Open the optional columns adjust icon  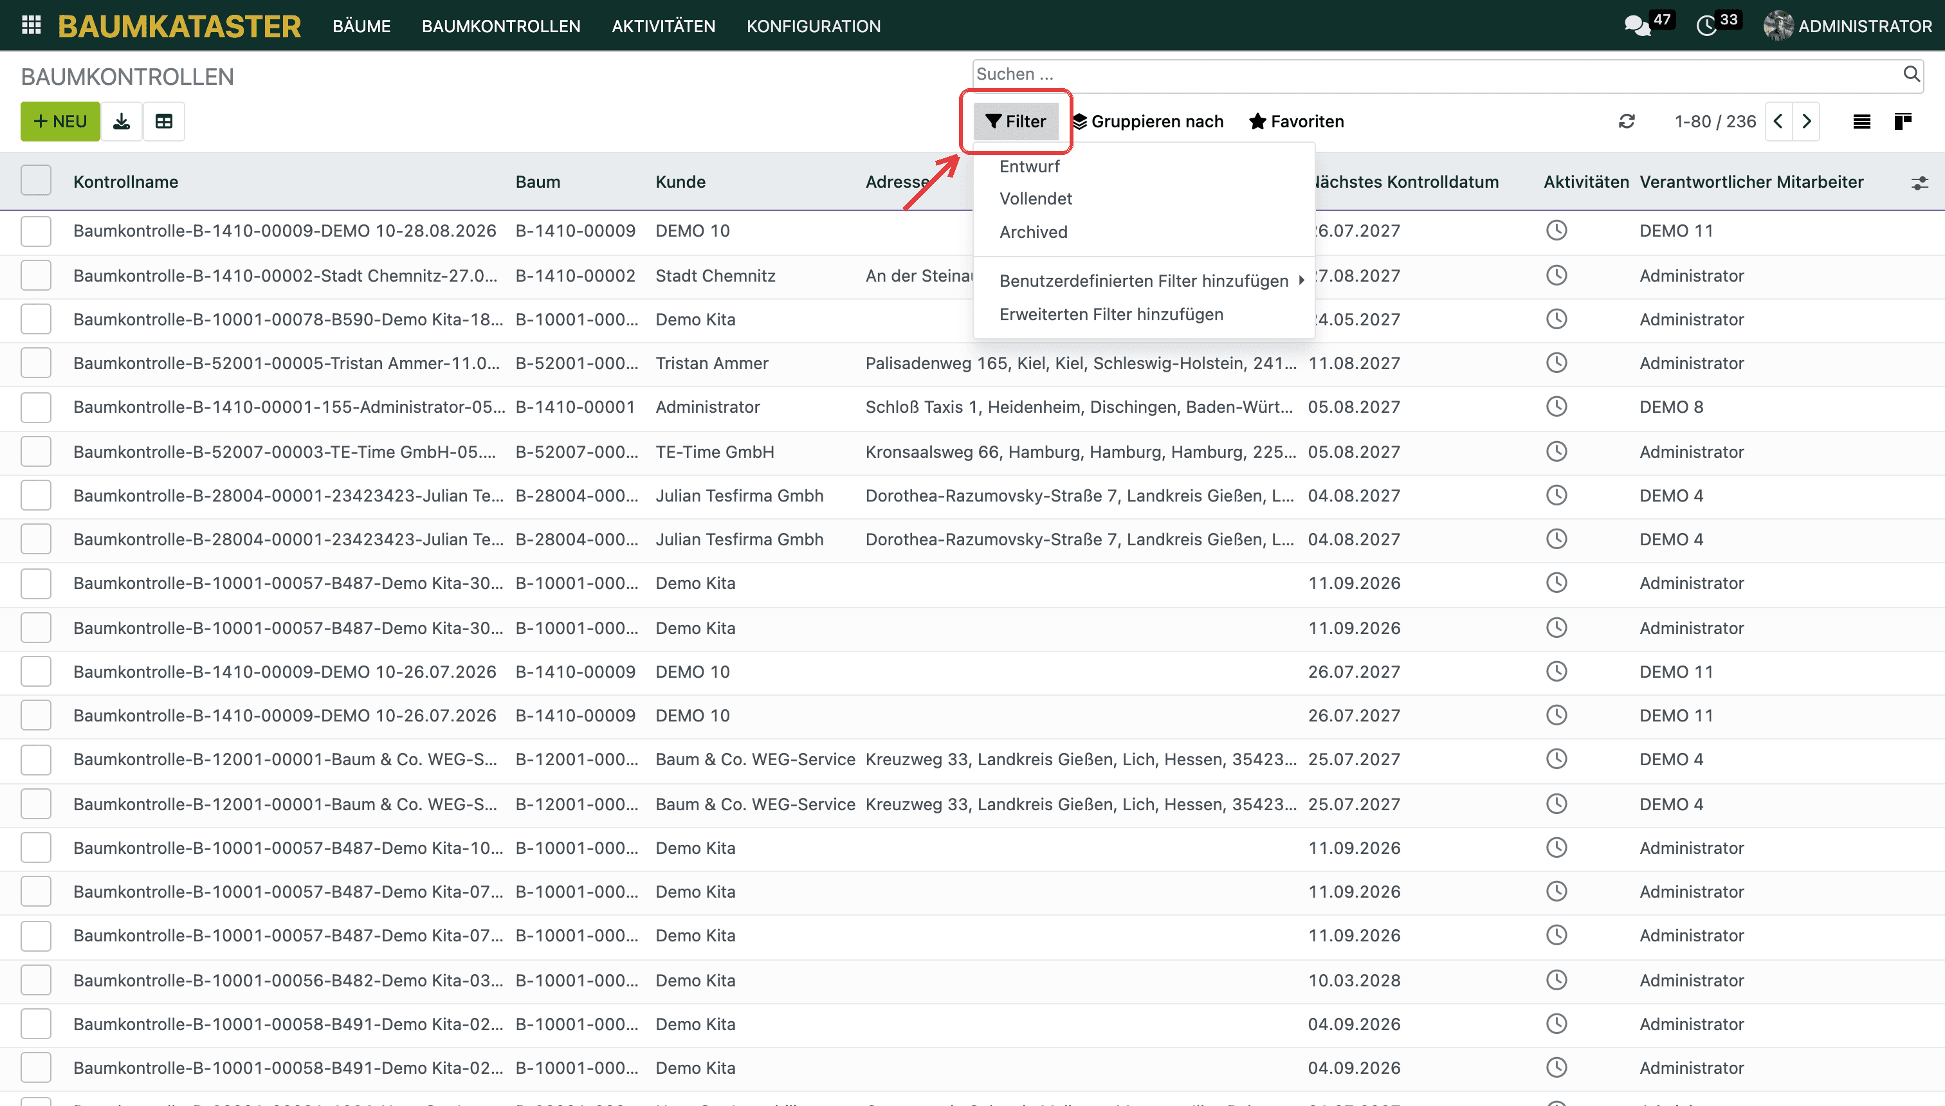[1920, 183]
